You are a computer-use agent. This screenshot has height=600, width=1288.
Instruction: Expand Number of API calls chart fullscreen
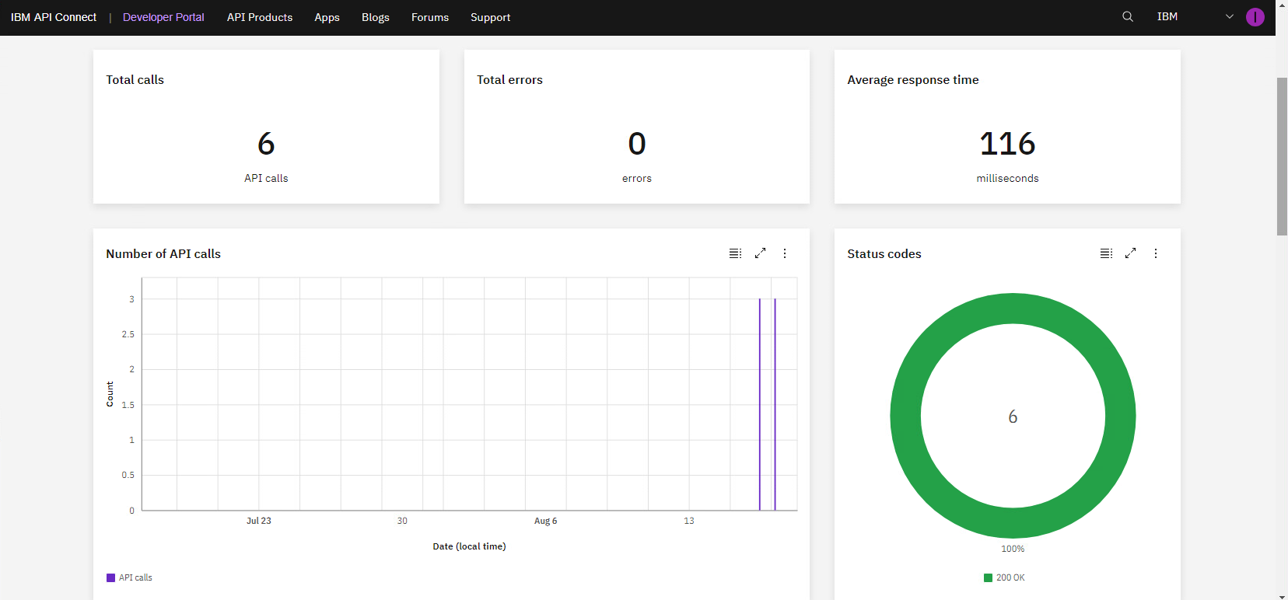[760, 253]
